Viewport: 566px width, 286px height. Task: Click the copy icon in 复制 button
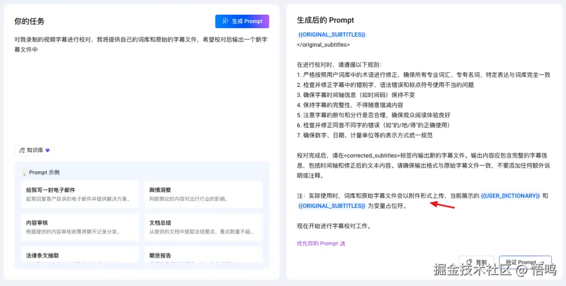pos(470,262)
